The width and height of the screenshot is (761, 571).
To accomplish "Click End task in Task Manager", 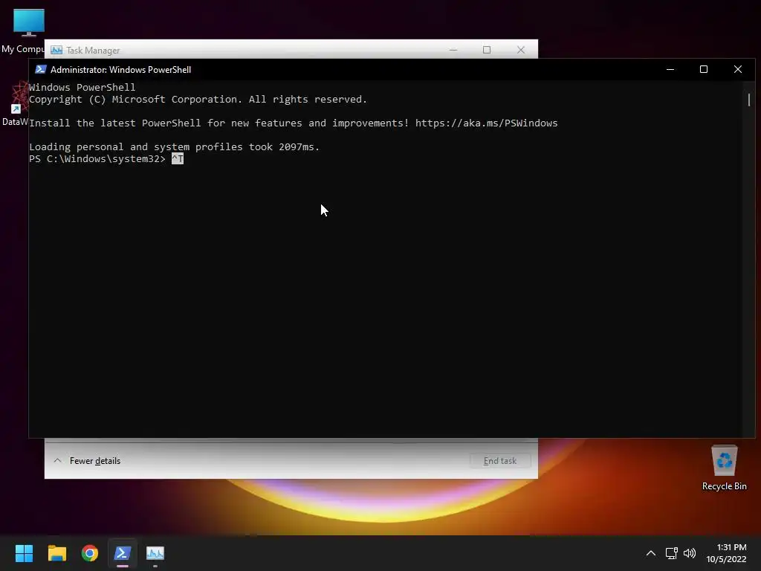I will (500, 461).
